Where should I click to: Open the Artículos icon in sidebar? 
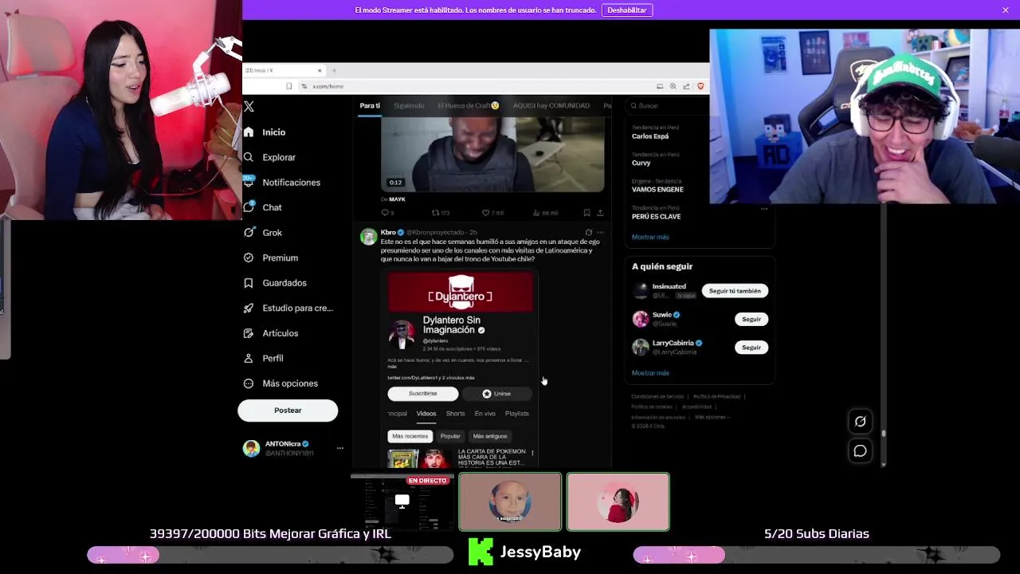click(x=249, y=333)
